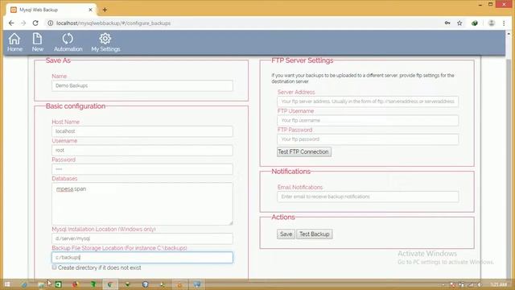Click the Username field containing root
The height and width of the screenshot is (290, 515).
pos(142,151)
